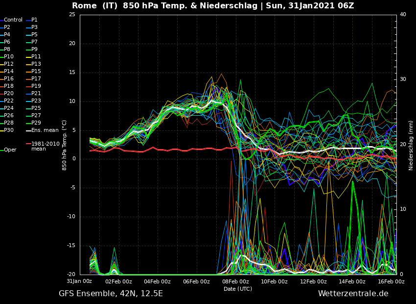Click legend label "P27"
Screen dimensions: 416x304
(x=36, y=115)
